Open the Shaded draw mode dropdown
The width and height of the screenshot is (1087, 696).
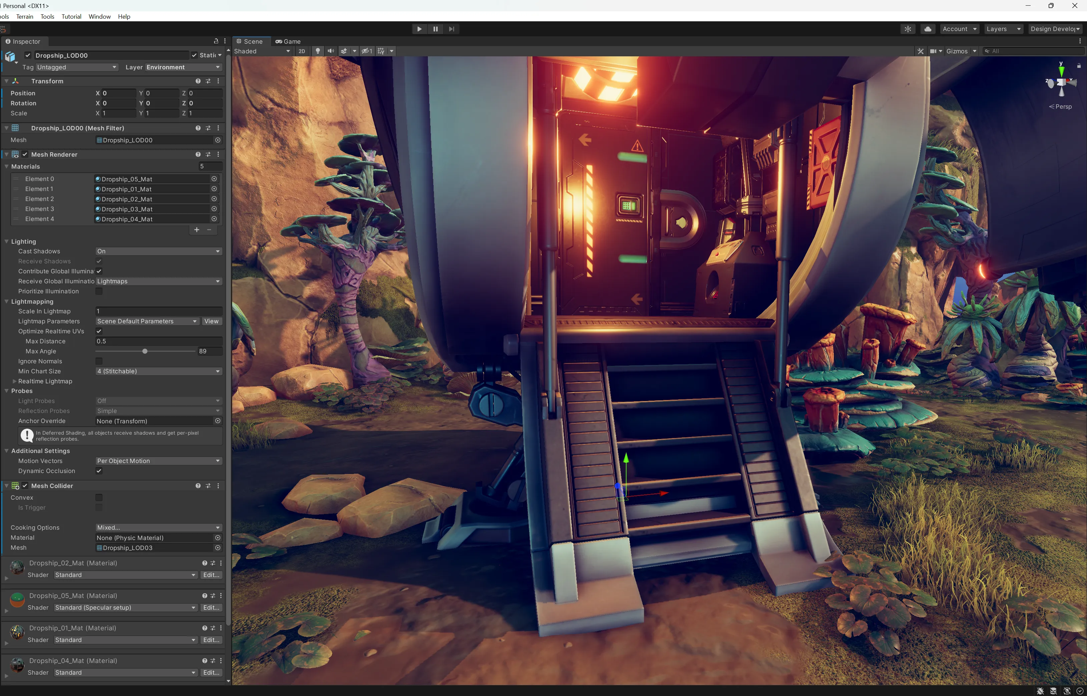coord(262,51)
